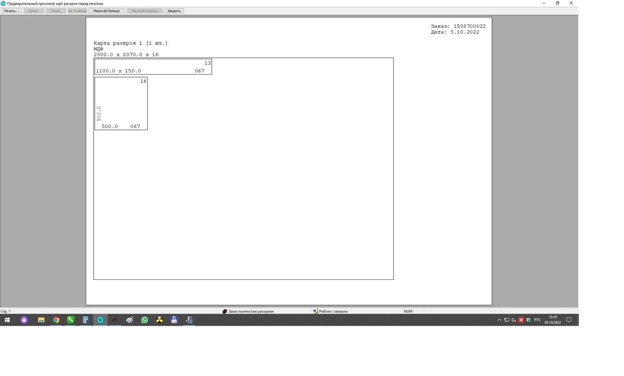Click the NUM status bar indicator
This screenshot has height=376, width=624.
coord(408,311)
